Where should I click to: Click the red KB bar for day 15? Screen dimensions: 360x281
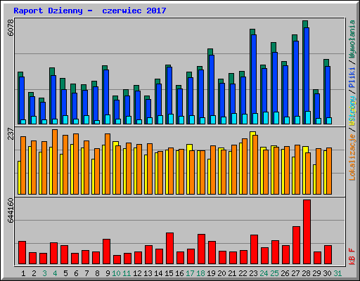(169, 248)
